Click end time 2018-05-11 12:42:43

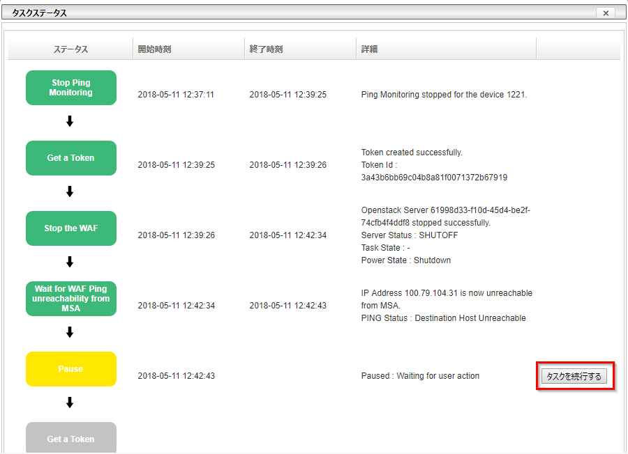(288, 306)
